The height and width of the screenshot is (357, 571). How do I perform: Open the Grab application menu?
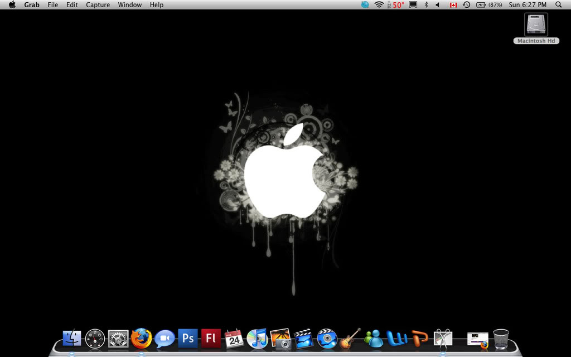click(32, 4)
